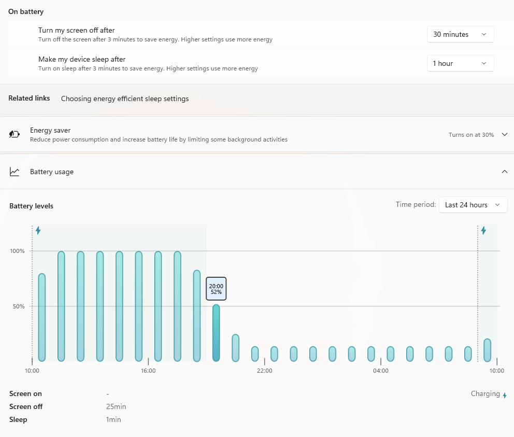Click the Energy saver title text

tap(50, 130)
